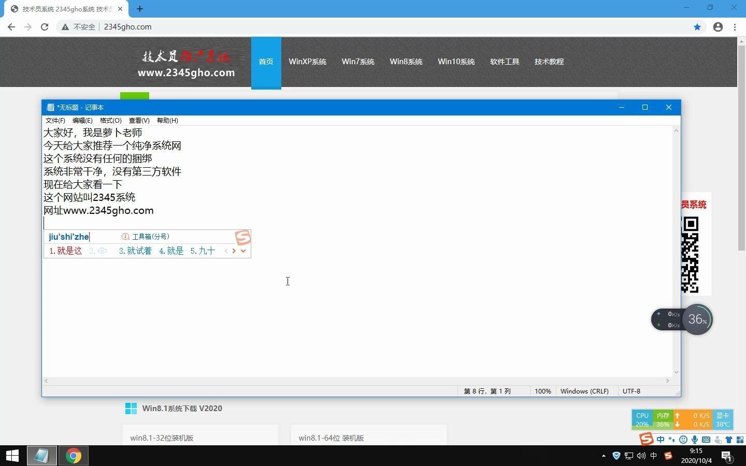This screenshot has width=746, height=466.
Task: Open the 技术教程 navigation link
Action: [x=549, y=62]
